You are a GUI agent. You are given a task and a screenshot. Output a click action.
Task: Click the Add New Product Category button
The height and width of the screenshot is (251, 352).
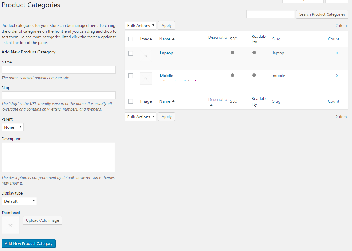tap(28, 243)
